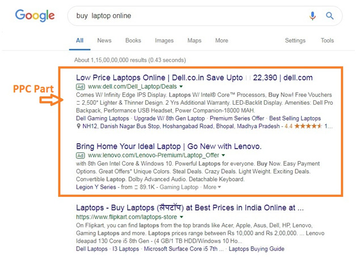Switch to the Images tab
The width and height of the screenshot is (356, 258).
tap(164, 41)
